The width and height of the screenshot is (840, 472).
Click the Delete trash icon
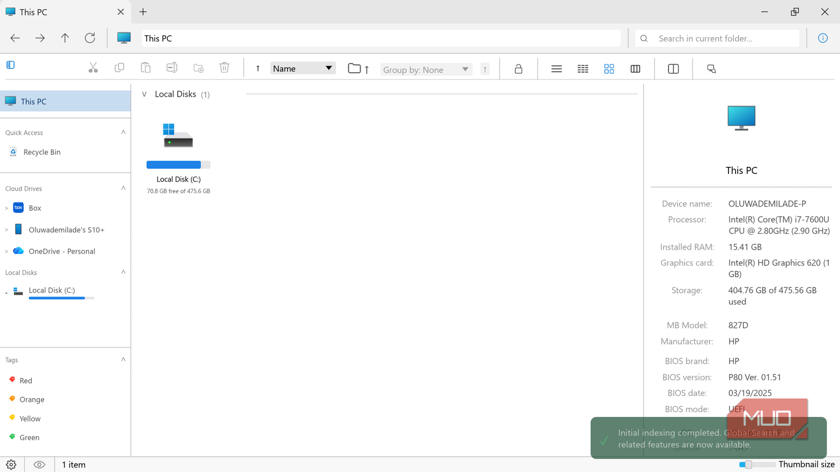pyautogui.click(x=225, y=68)
